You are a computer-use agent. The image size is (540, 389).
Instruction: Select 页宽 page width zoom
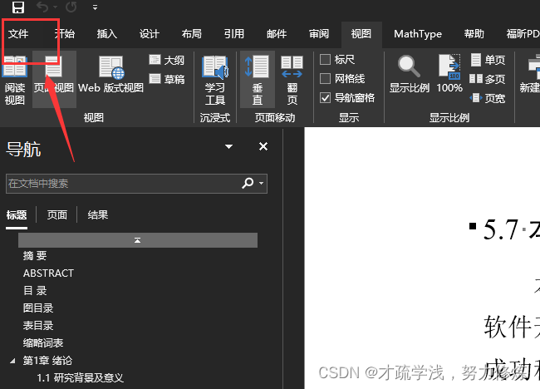click(488, 98)
